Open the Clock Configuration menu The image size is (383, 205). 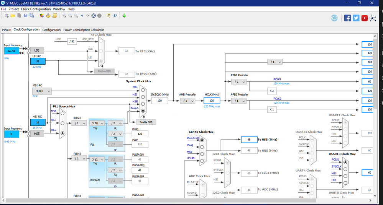36,9
